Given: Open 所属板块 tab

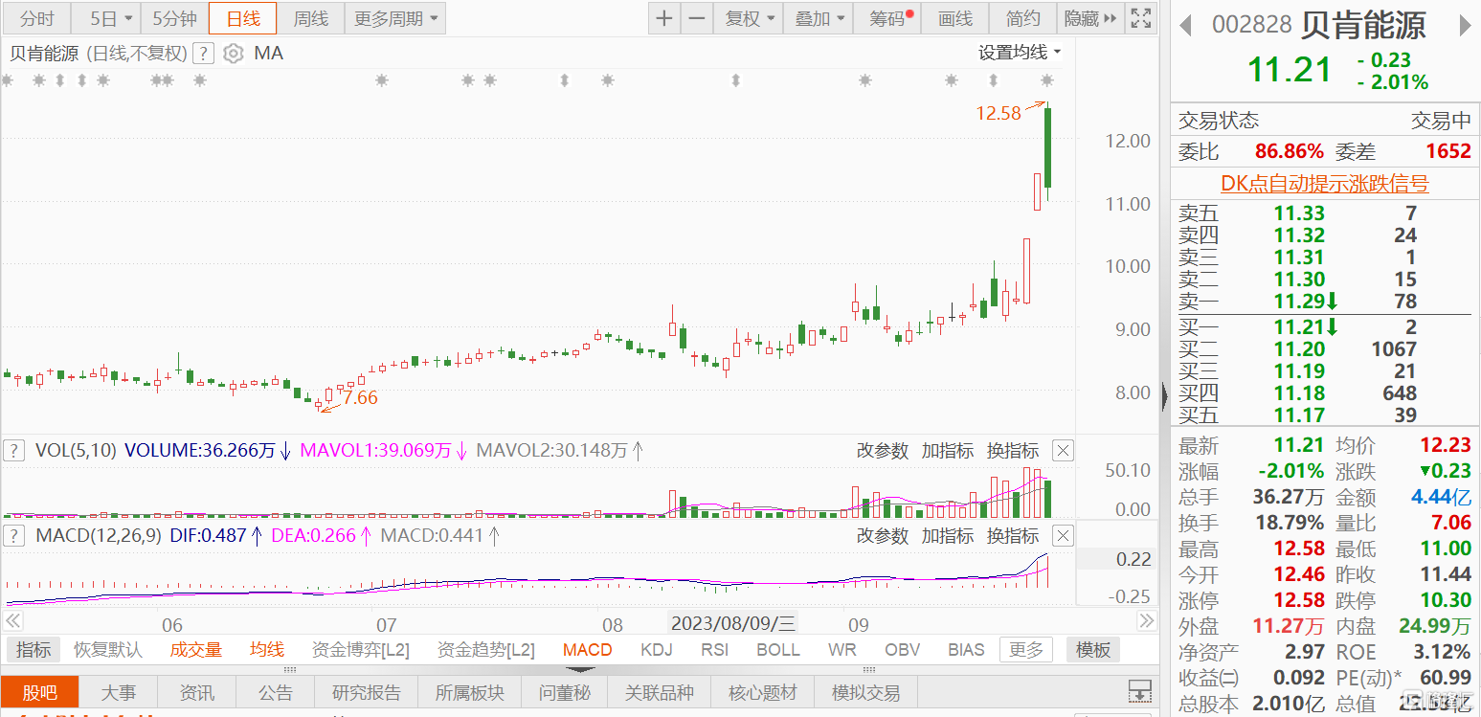Looking at the screenshot, I should [469, 692].
